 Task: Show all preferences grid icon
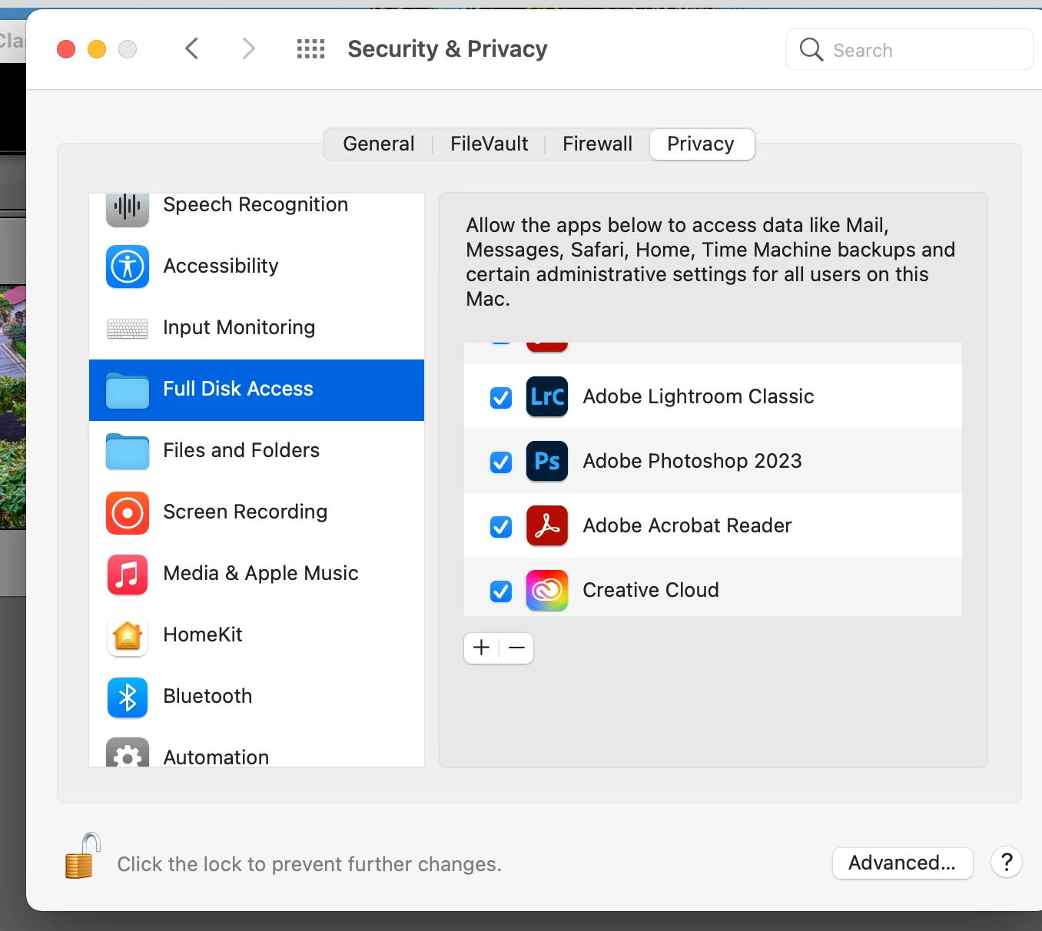click(311, 49)
